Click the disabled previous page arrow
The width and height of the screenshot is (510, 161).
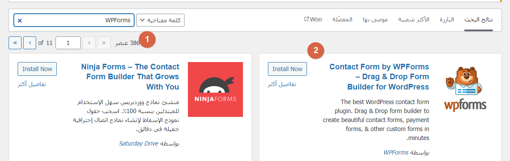(89, 43)
